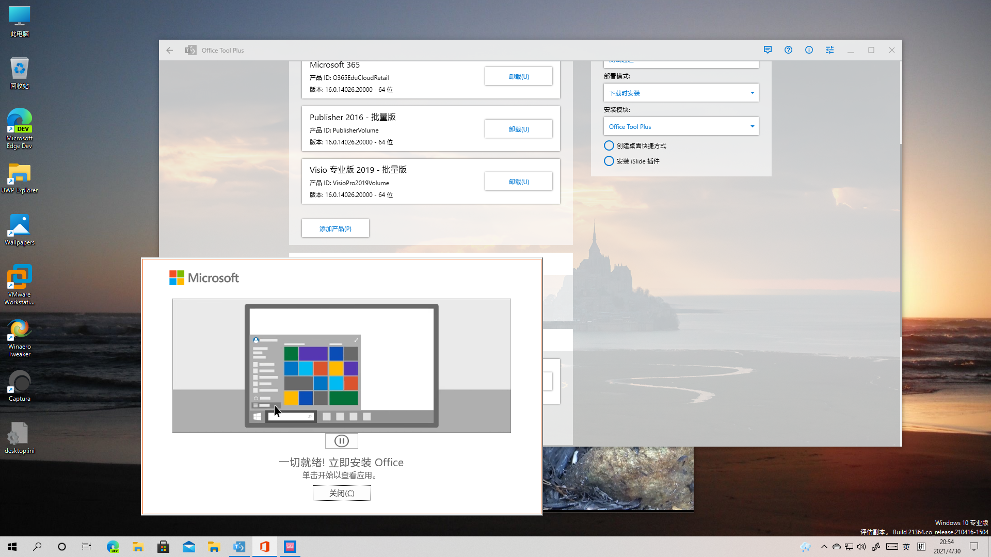Viewport: 991px width, 557px height.
Task: Select desktop.ini file on desktop
Action: tap(20, 438)
